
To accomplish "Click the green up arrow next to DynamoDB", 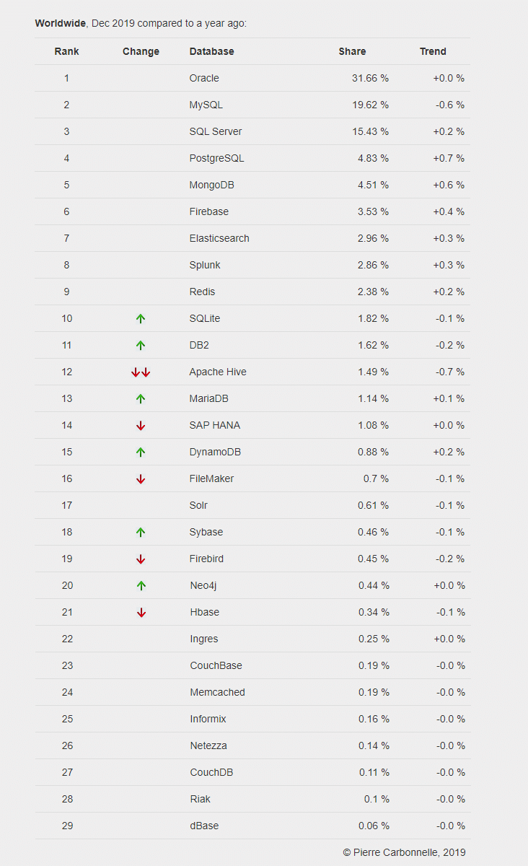I will click(141, 452).
